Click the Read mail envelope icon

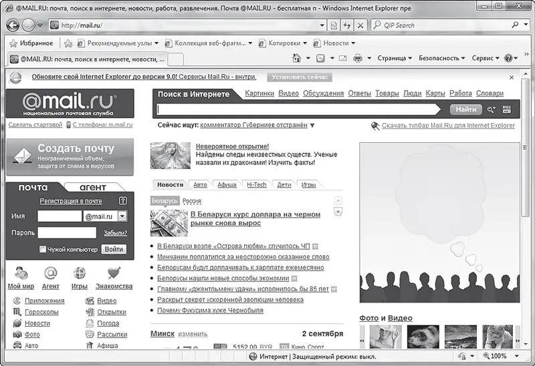click(x=343, y=58)
